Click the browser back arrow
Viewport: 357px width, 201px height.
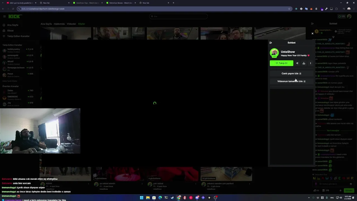3,9
